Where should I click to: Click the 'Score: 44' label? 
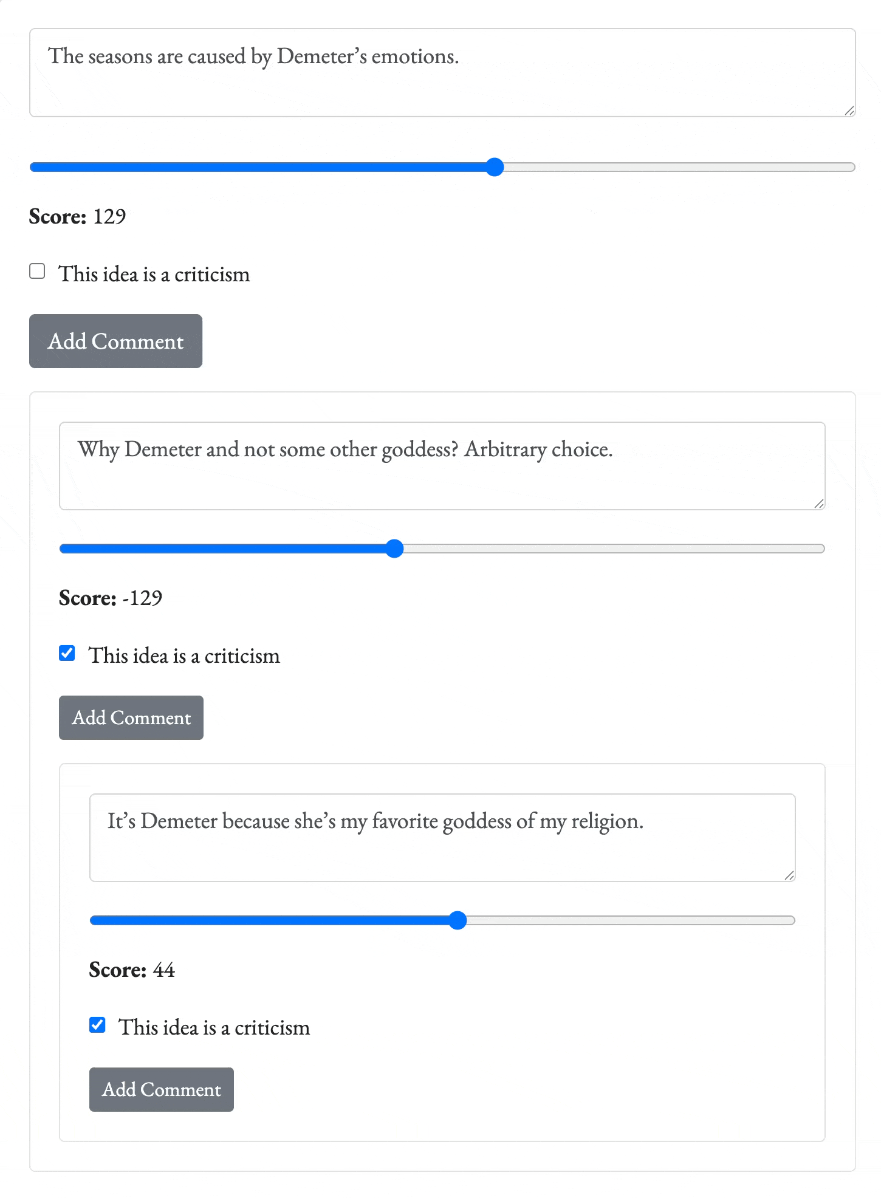(131, 970)
